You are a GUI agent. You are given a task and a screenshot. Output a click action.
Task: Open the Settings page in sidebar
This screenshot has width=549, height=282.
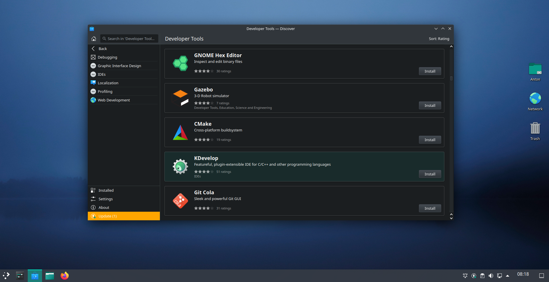106,199
